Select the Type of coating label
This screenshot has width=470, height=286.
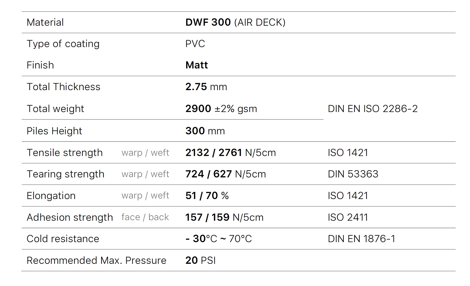click(63, 44)
